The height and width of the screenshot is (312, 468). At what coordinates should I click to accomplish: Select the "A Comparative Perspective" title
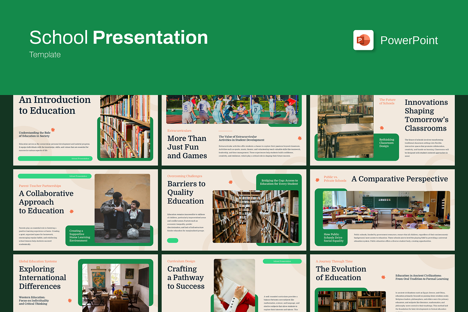pos(400,179)
